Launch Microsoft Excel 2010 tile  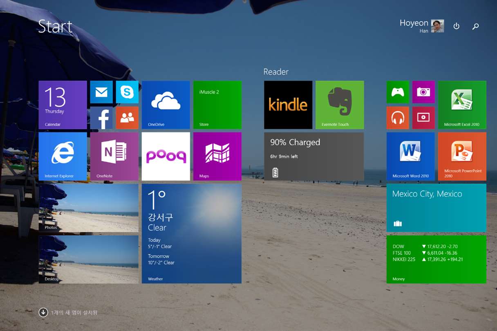tap(462, 105)
